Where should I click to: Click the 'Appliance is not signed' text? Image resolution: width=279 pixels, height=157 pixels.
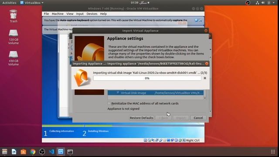123,109
